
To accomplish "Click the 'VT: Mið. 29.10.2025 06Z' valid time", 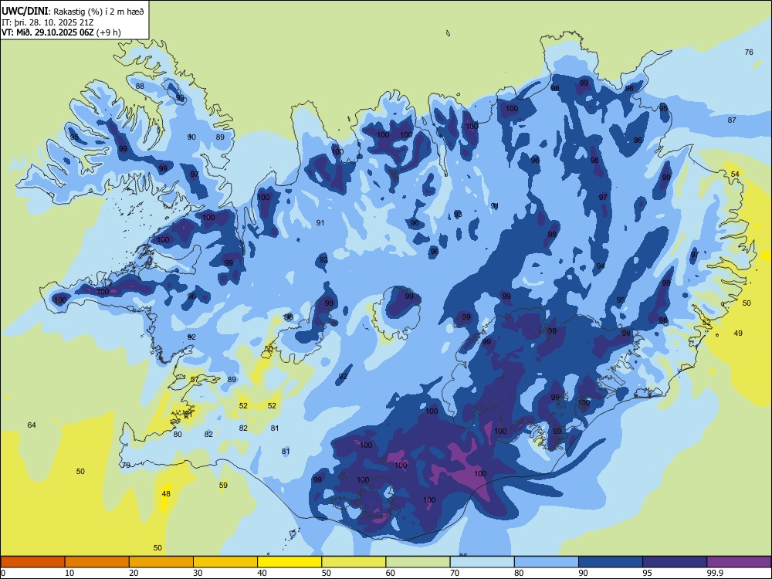I will (48, 32).
